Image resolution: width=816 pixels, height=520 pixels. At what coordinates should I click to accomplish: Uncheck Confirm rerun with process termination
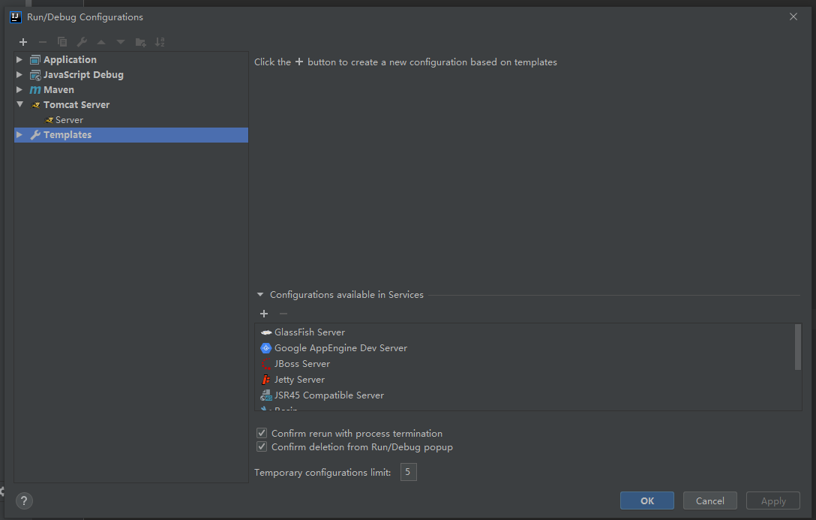pyautogui.click(x=262, y=433)
